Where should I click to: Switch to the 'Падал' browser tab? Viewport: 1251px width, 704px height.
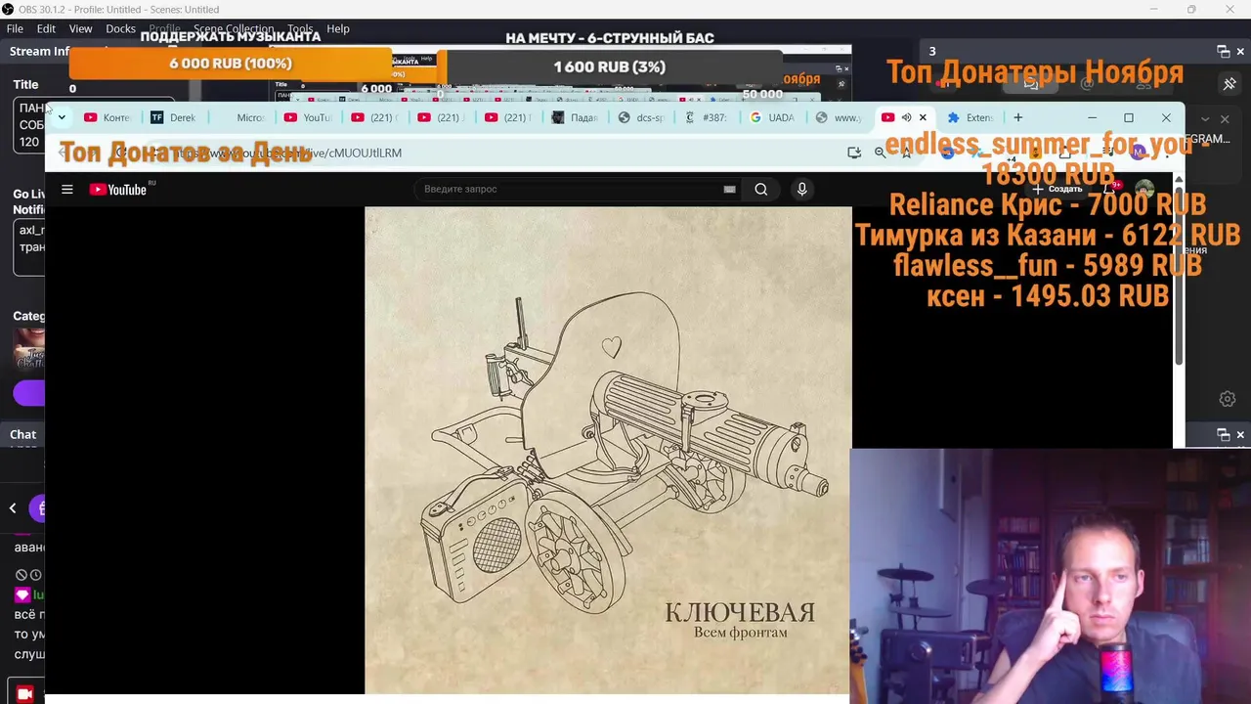pyautogui.click(x=574, y=117)
